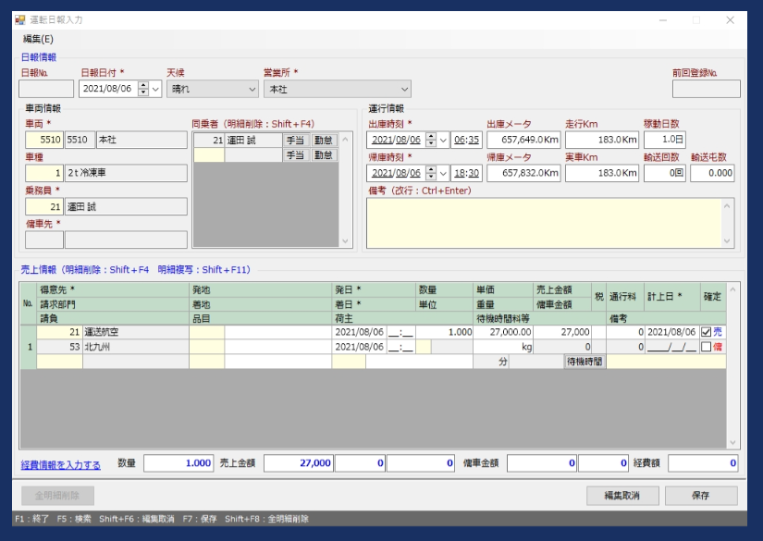Open the 出庫時刻 date picker dropdown
Image resolution: width=763 pixels, height=541 pixels.
441,141
